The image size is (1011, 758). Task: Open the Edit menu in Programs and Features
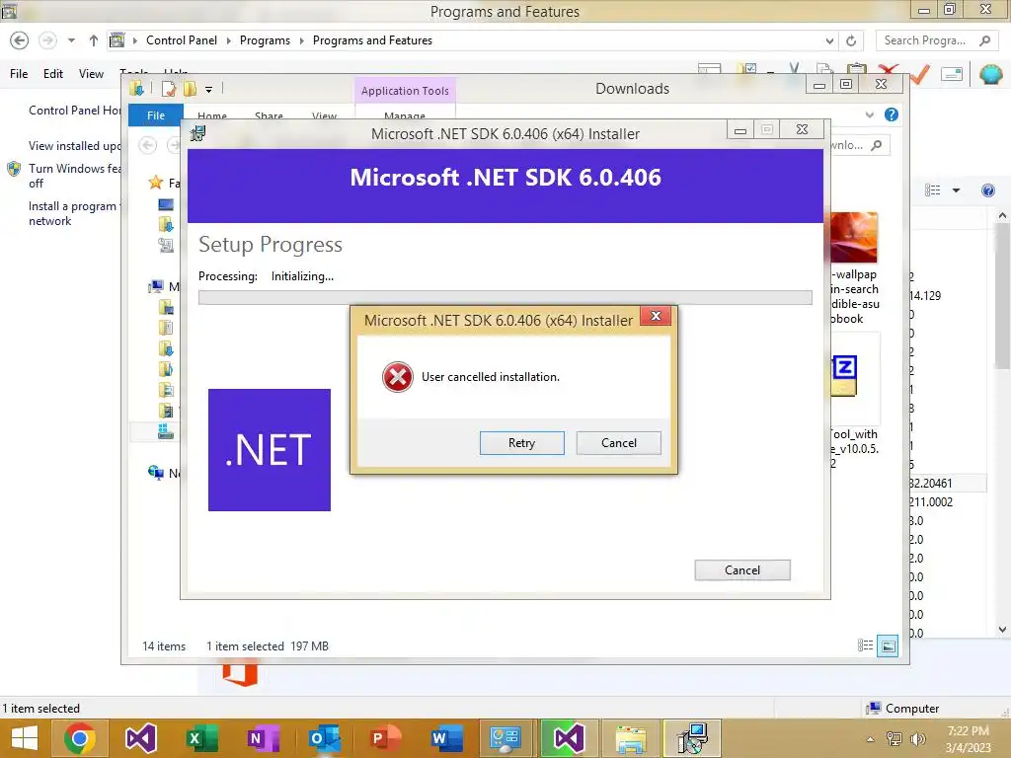click(x=53, y=73)
